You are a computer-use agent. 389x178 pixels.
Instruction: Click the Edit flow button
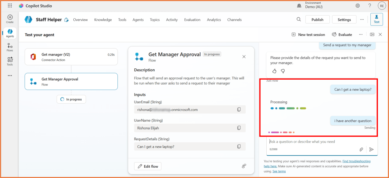148,166
